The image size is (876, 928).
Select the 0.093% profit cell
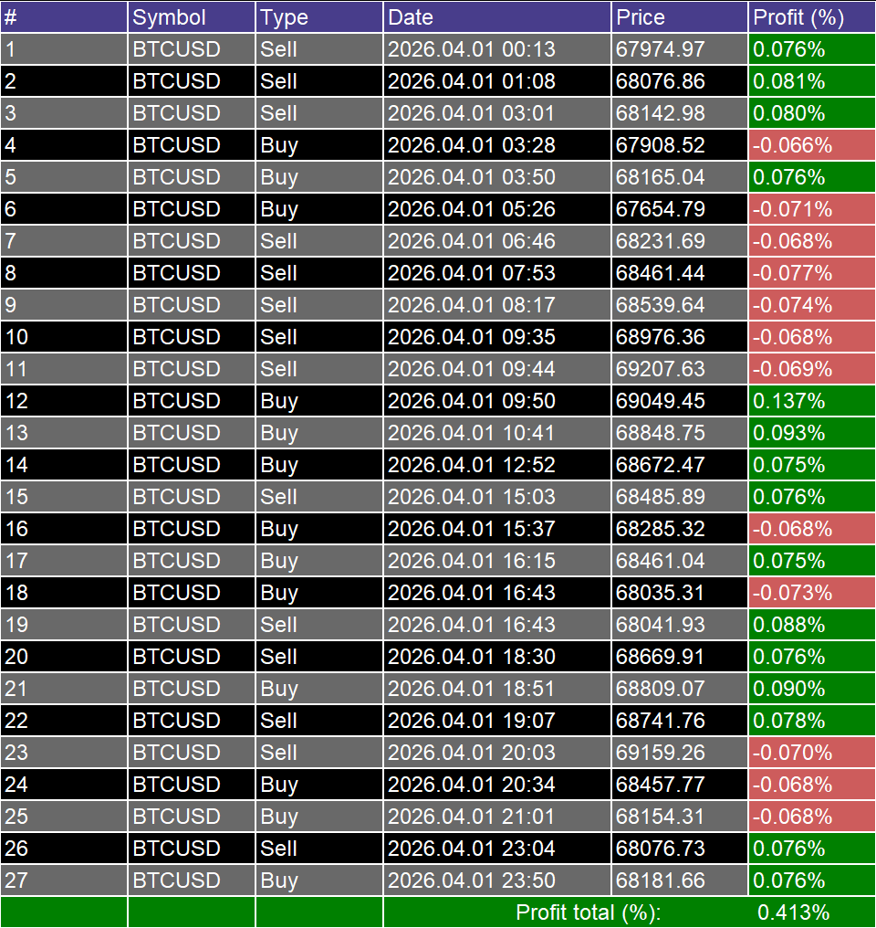[x=811, y=433]
